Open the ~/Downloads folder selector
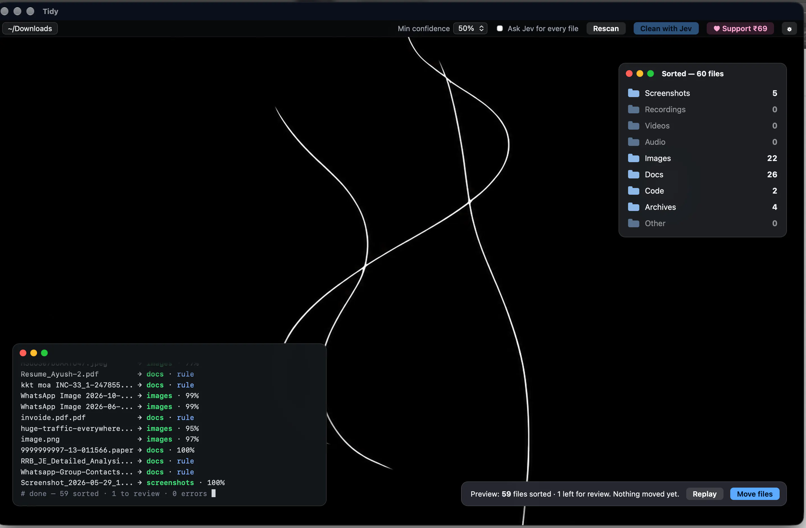 point(30,28)
